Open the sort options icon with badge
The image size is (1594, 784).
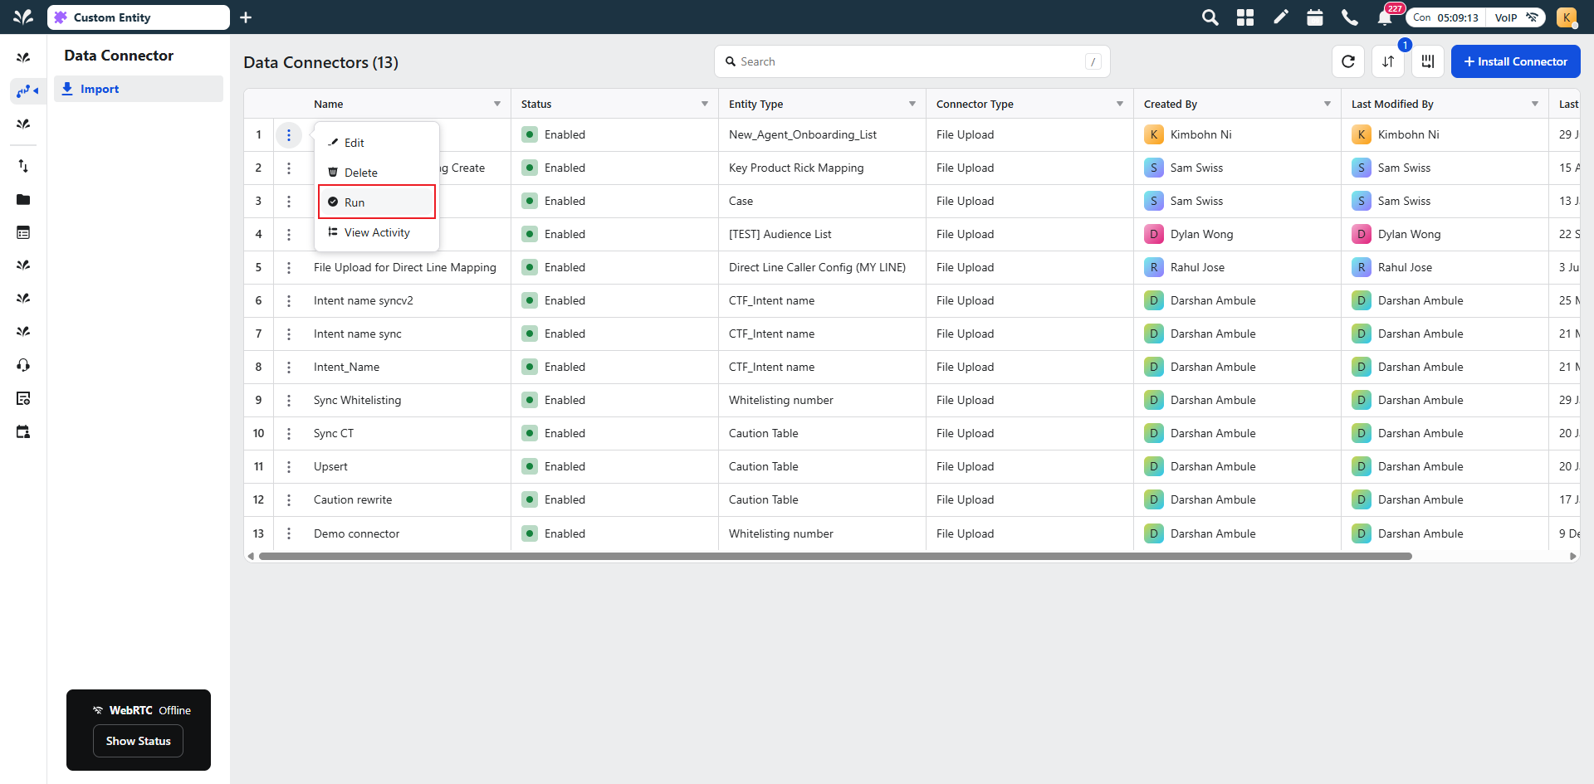[x=1388, y=61]
